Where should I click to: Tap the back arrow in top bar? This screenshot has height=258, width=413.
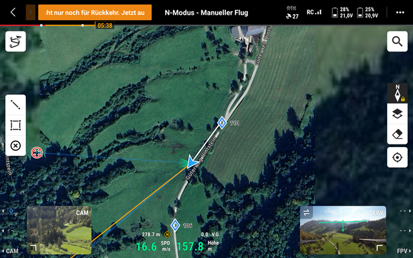tap(12, 12)
